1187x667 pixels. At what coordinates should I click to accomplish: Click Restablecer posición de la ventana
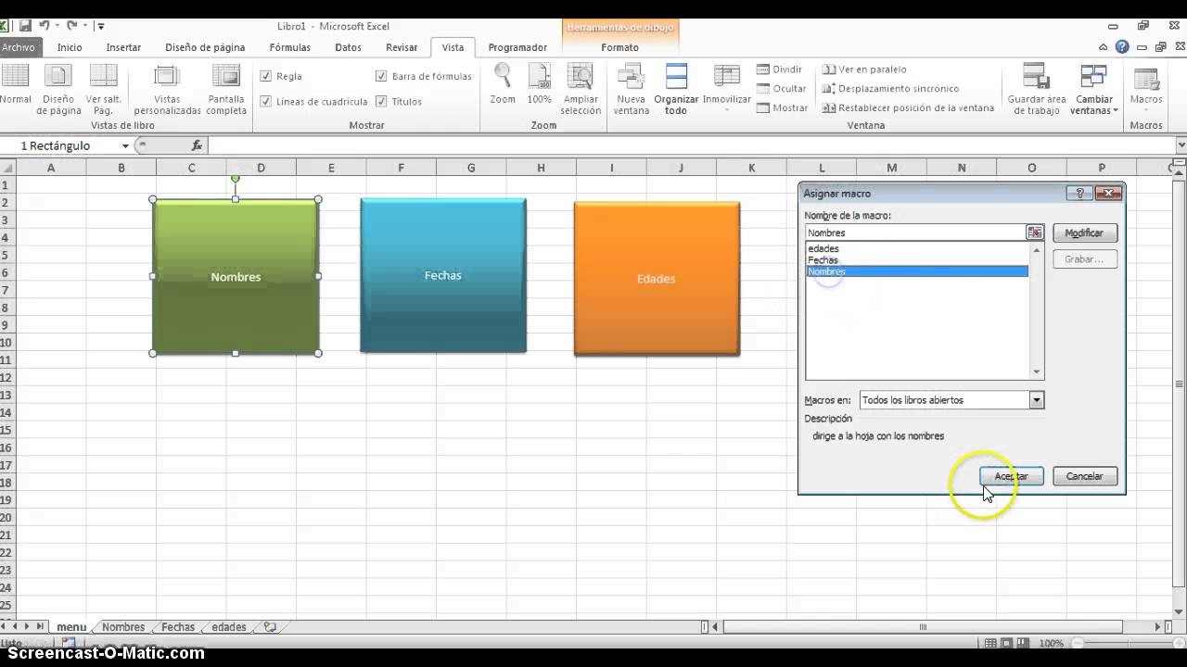908,107
